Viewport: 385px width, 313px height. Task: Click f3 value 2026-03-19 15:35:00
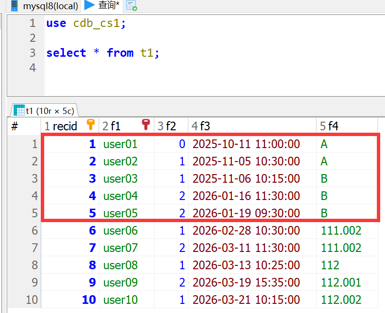pos(246,283)
